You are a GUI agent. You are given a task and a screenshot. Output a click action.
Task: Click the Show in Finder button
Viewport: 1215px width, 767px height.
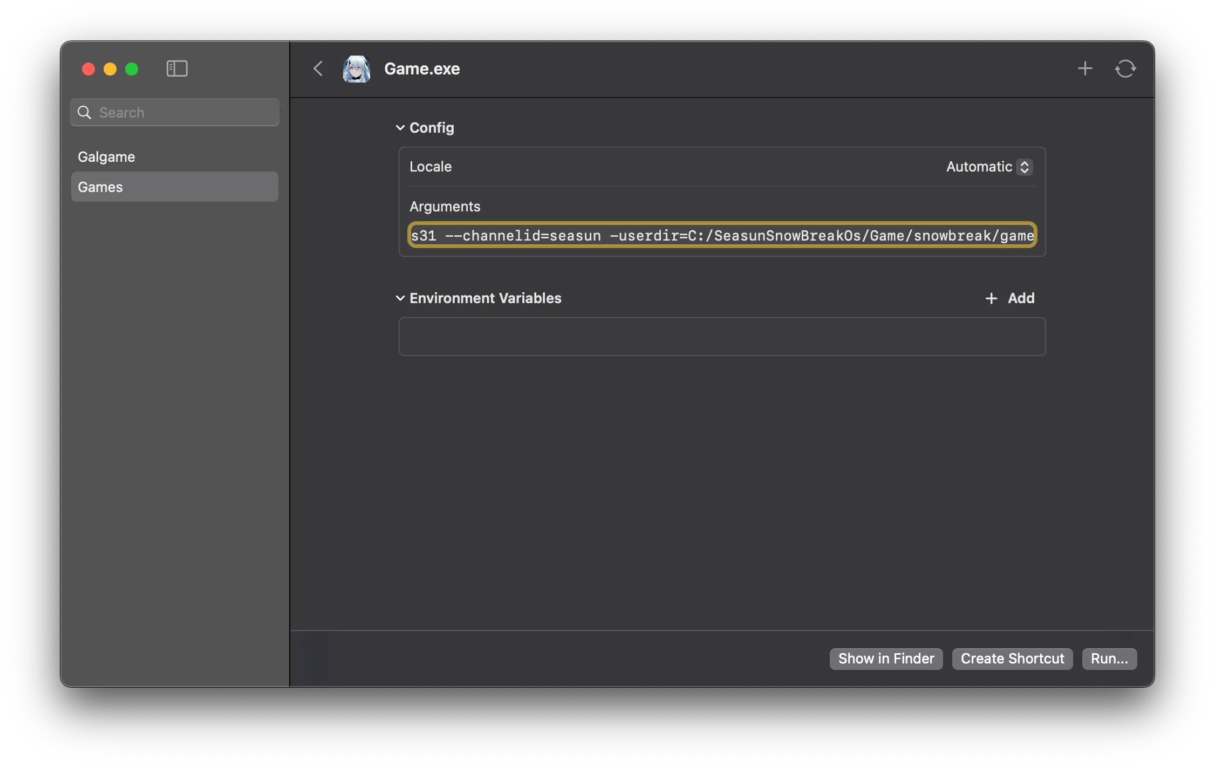886,659
